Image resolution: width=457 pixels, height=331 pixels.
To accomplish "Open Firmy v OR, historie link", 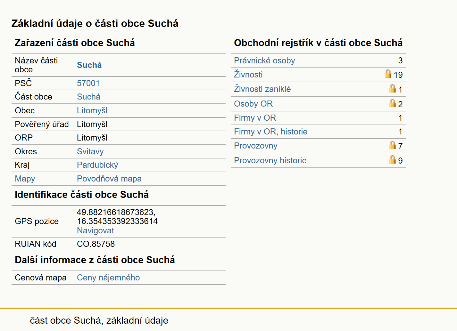I will [270, 132].
